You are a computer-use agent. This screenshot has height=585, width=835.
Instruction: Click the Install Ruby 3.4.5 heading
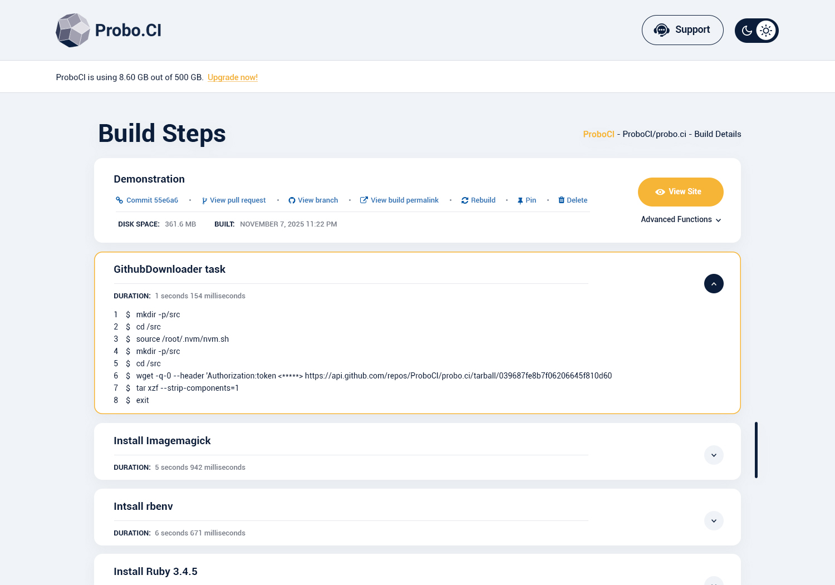tap(155, 572)
